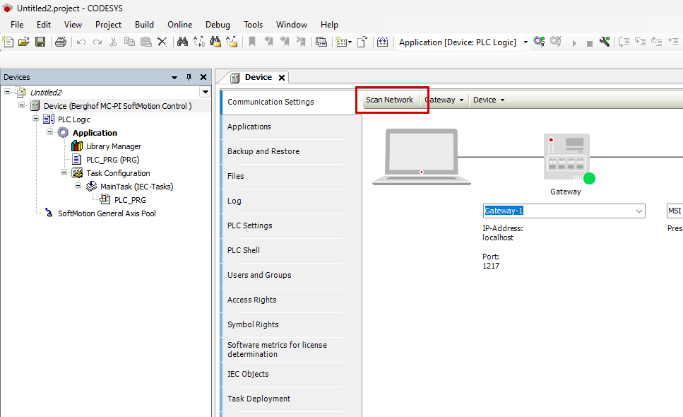Screen dimensions: 683x417
Task: Click the Replace A-to-B icon
Action: click(199, 42)
